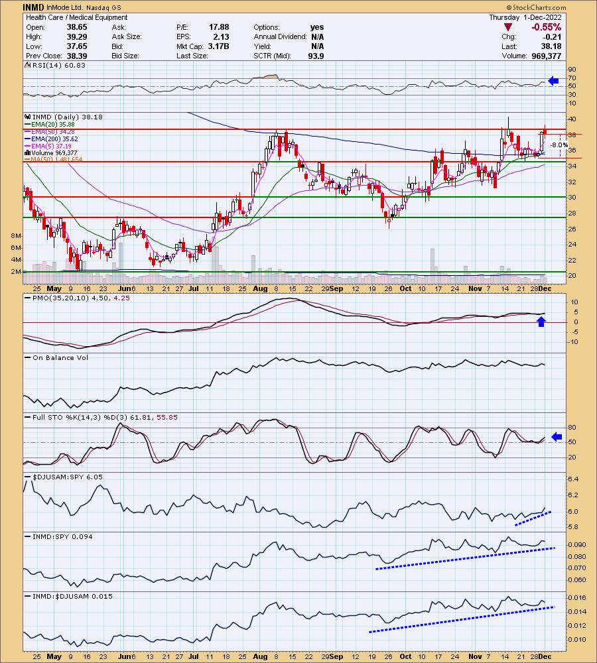Click the SCTR (Mid) value 93.9
Image resolution: width=597 pixels, height=663 pixels.
click(x=316, y=56)
